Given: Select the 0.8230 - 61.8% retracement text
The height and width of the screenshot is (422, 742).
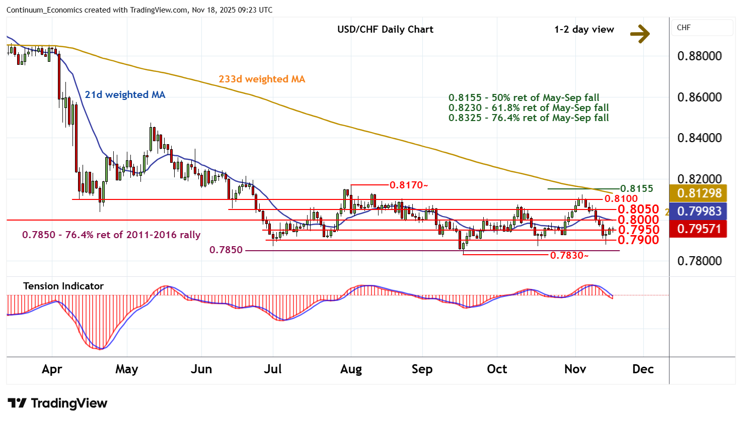Looking at the screenshot, I should [x=529, y=108].
